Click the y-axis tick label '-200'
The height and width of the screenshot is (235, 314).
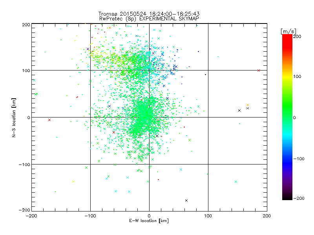click(x=24, y=210)
